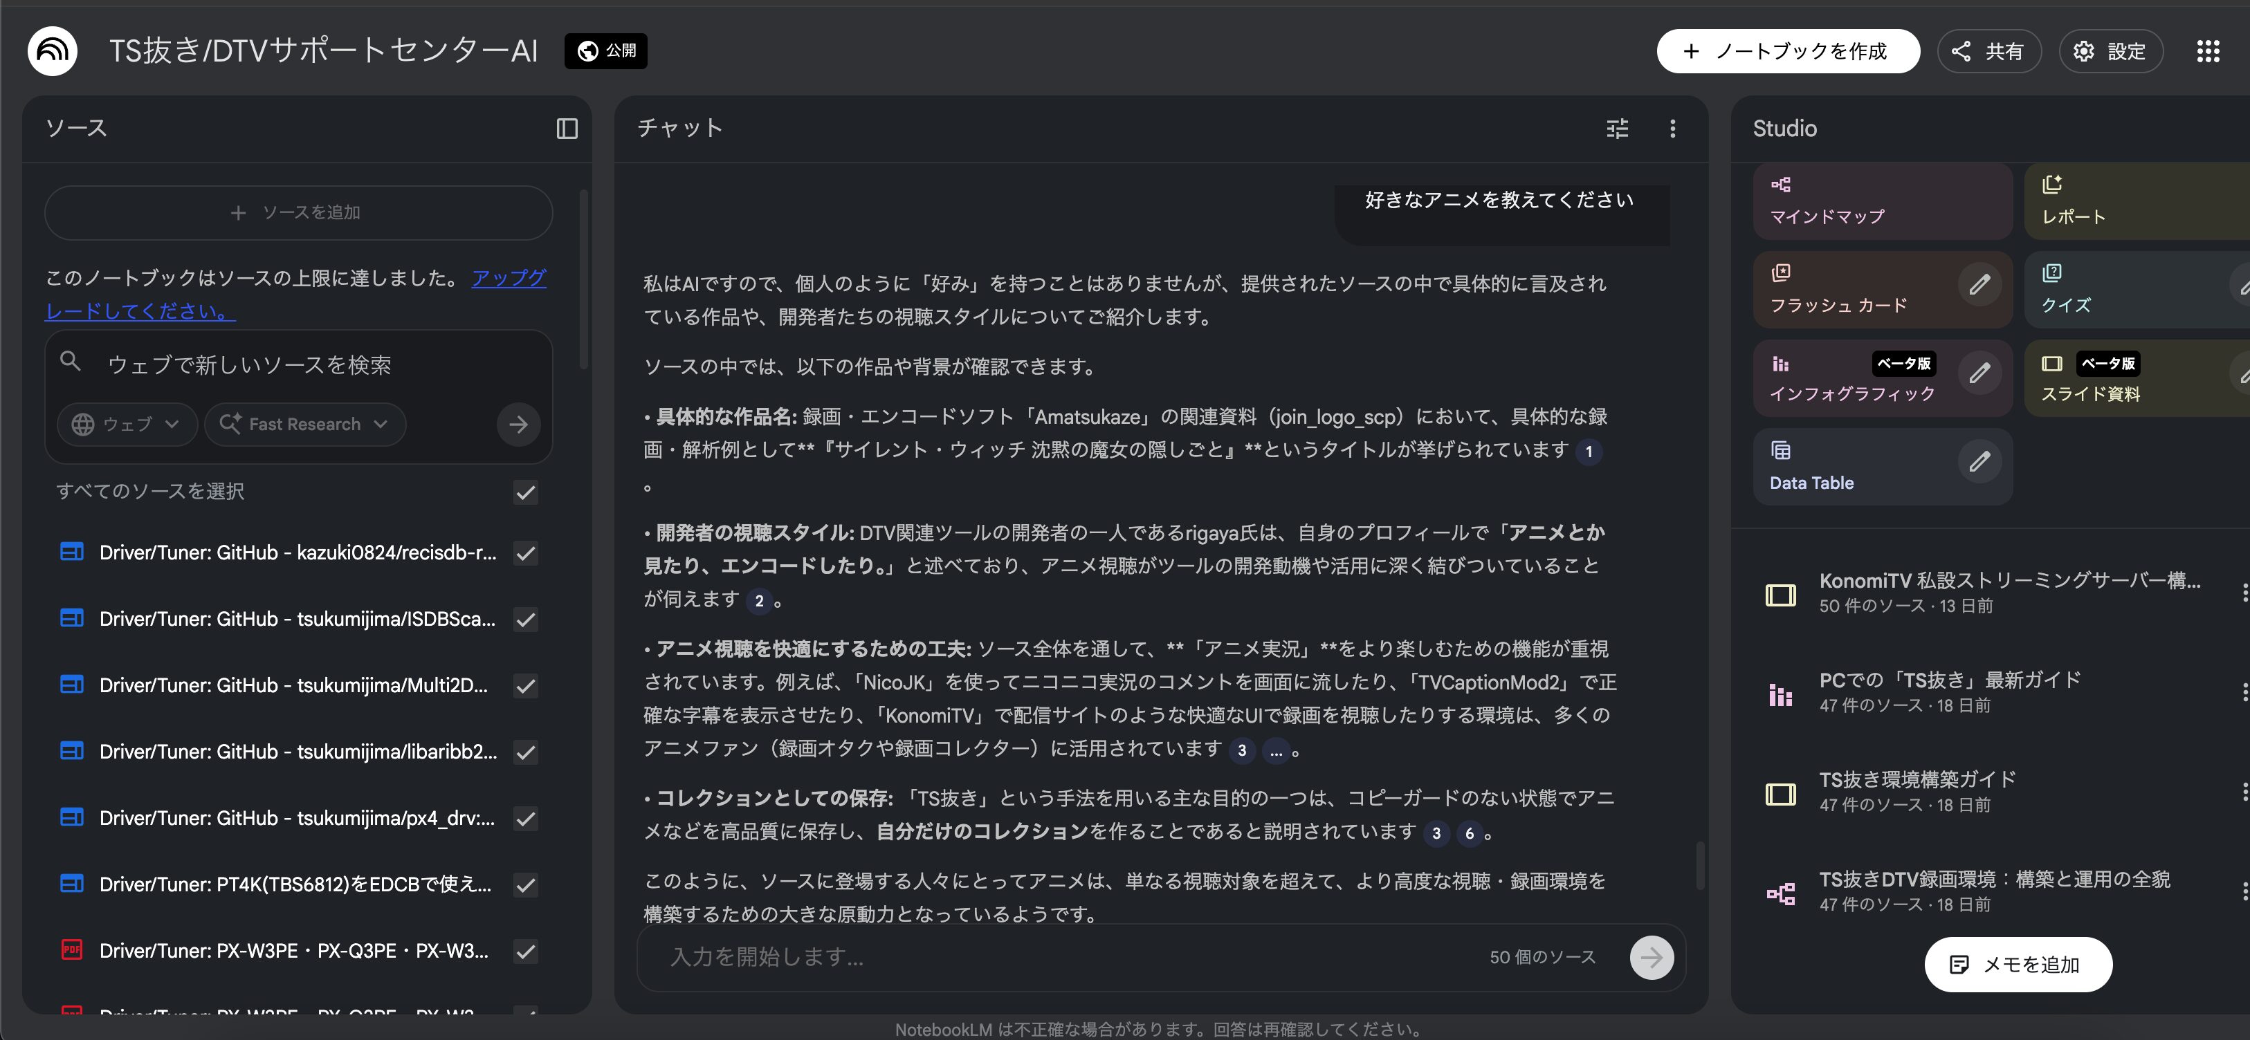Submit web source search arrow button
This screenshot has width=2250, height=1040.
tap(518, 425)
